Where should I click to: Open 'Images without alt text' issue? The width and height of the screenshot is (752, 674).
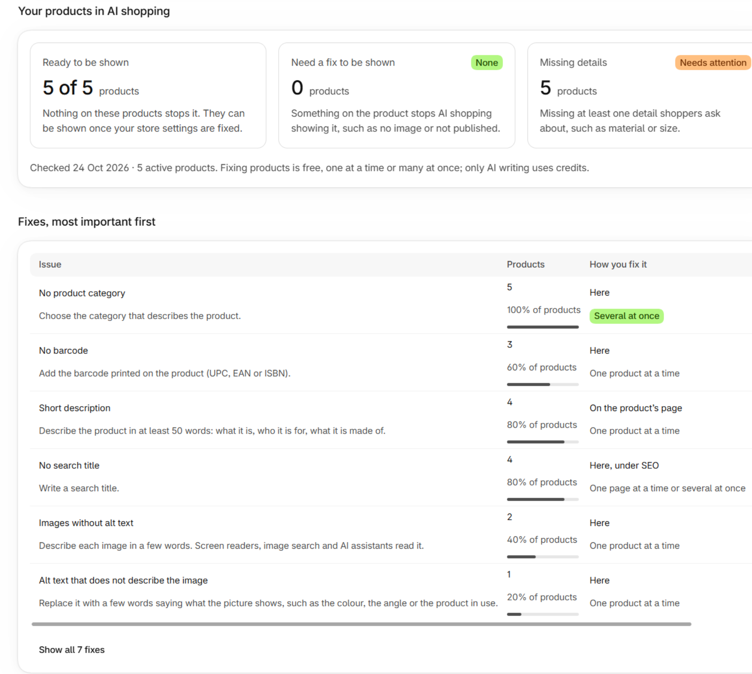click(x=86, y=523)
